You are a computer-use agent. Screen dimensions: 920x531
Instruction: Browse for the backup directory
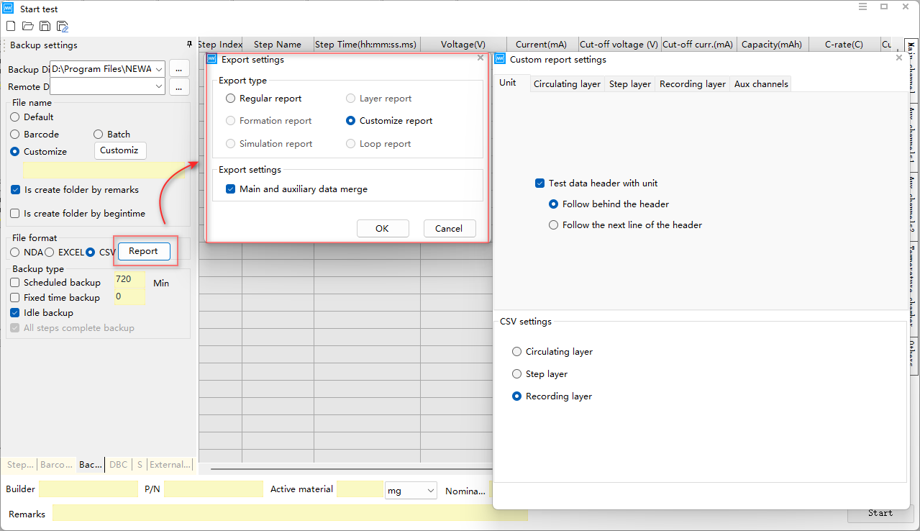coord(180,68)
